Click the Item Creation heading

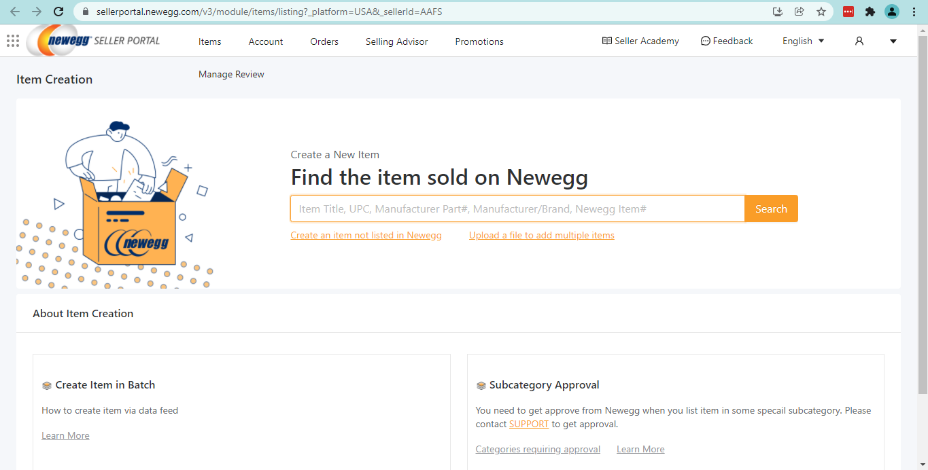54,79
